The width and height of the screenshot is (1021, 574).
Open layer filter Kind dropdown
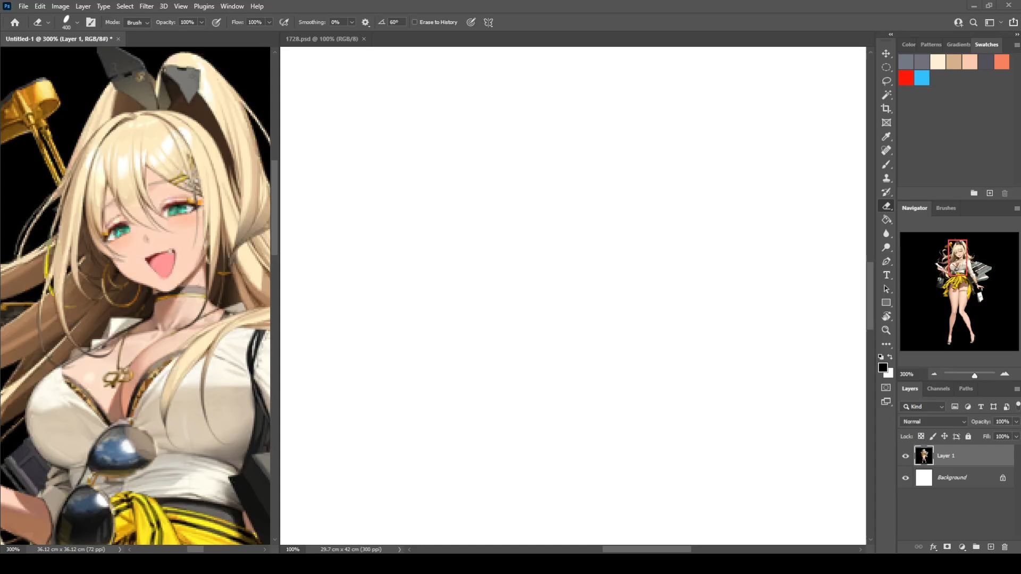click(x=923, y=407)
